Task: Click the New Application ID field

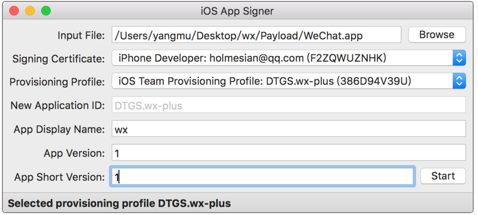Action: pyautogui.click(x=288, y=106)
